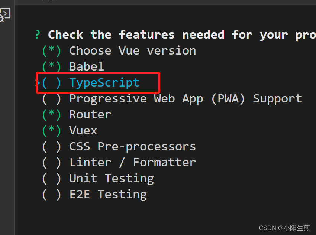Toggle the Progressive Web App Support checkbox

(x=52, y=99)
